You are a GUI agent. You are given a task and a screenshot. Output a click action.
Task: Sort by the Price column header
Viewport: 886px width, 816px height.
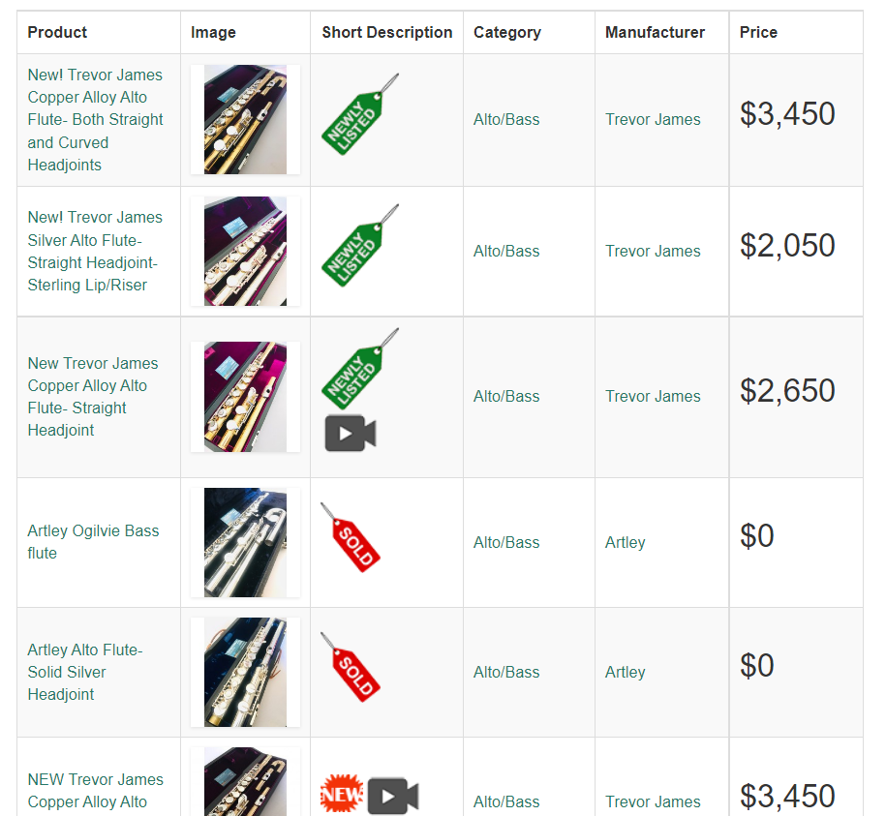[758, 32]
